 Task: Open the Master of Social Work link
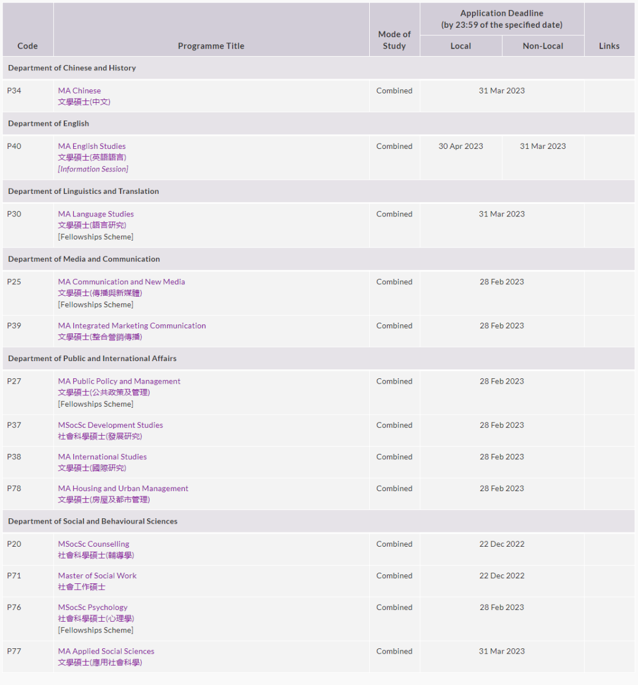click(x=97, y=576)
